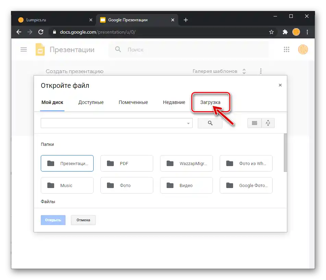Click the search magnifier in the dialog
326x280 pixels.
pyautogui.click(x=210, y=123)
